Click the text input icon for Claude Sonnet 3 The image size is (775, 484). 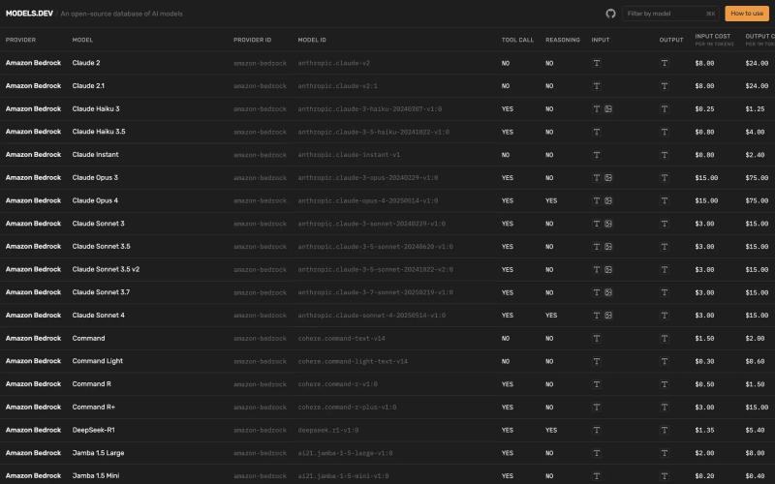coord(597,224)
